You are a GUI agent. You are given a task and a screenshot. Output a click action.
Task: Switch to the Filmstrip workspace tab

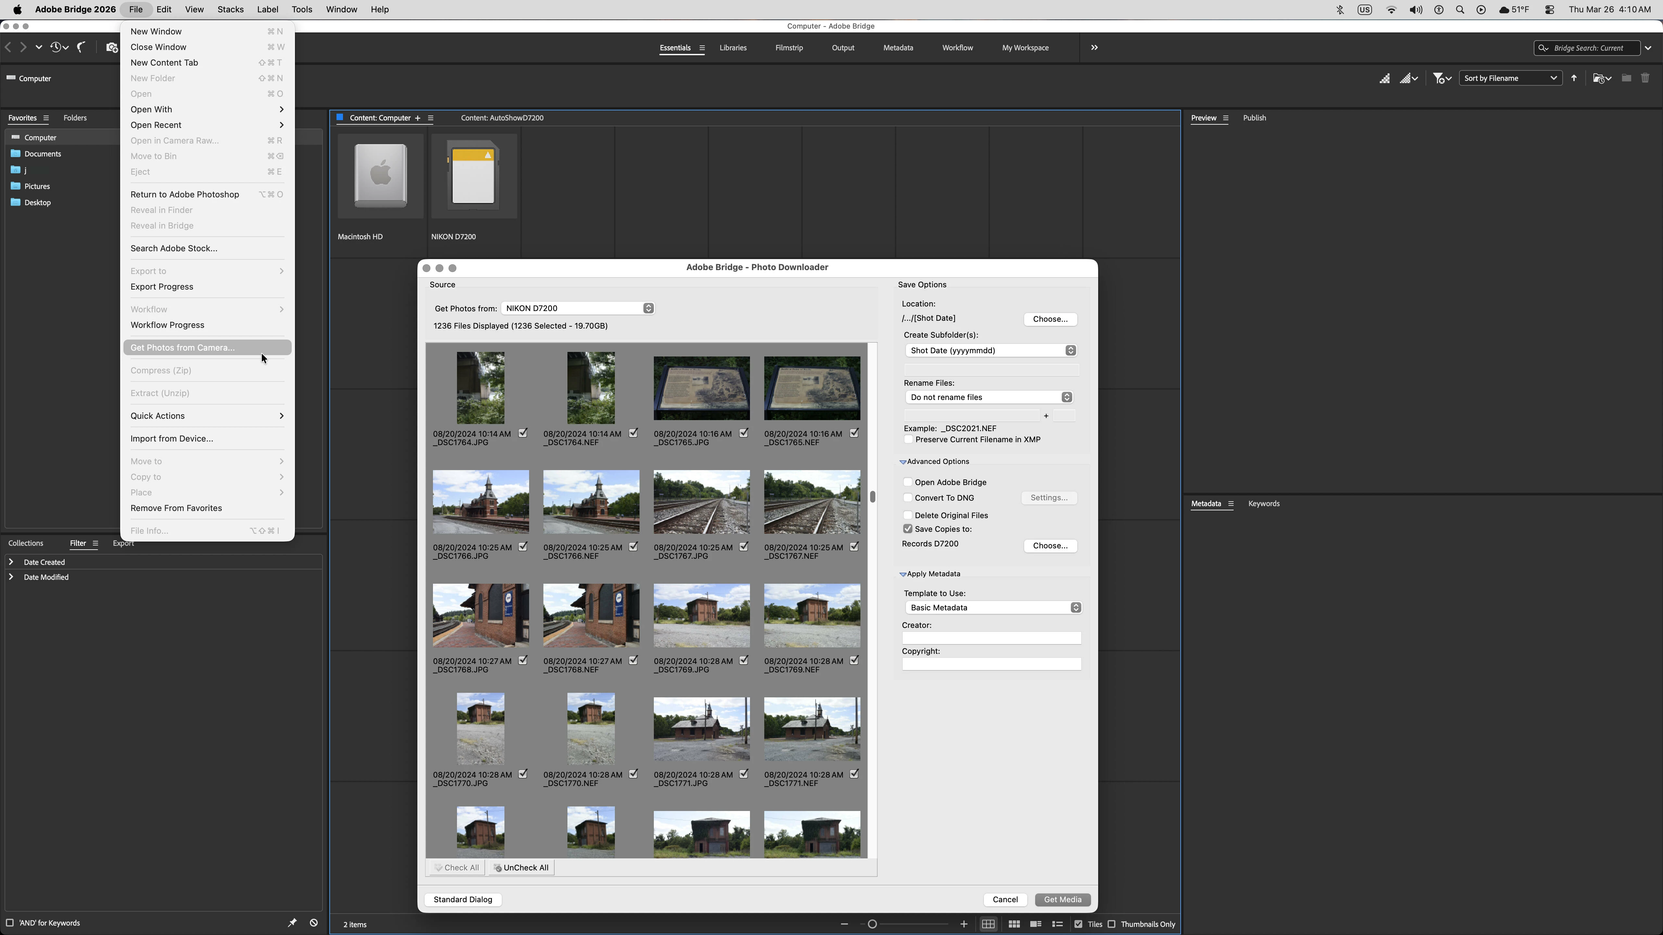789,48
